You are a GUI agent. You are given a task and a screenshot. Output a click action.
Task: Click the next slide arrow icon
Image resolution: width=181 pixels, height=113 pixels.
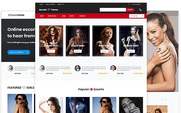166,99
